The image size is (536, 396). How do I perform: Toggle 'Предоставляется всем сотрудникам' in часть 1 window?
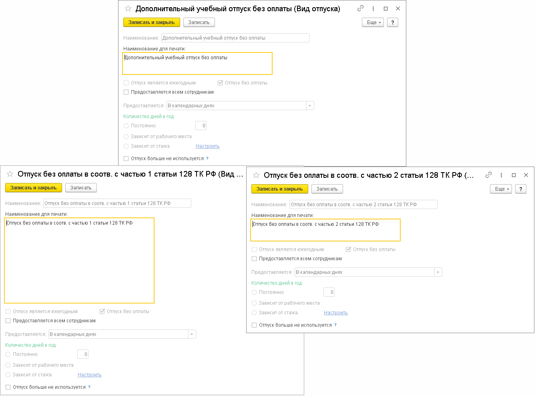[x=8, y=321]
